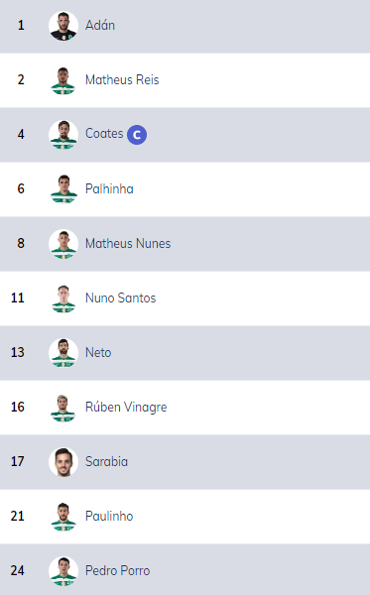The image size is (370, 595).
Task: Select Pedro Porro's avatar photo
Action: [x=63, y=571]
